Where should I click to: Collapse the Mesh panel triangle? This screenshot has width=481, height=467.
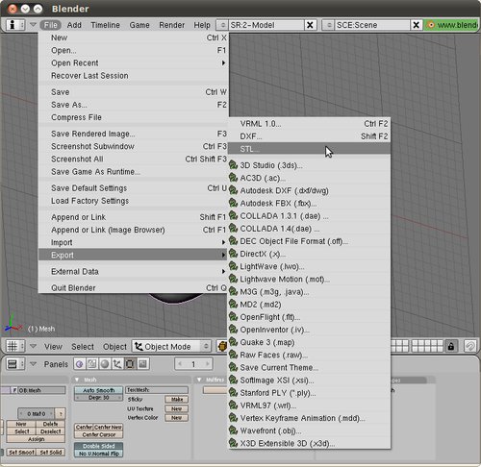(x=77, y=380)
